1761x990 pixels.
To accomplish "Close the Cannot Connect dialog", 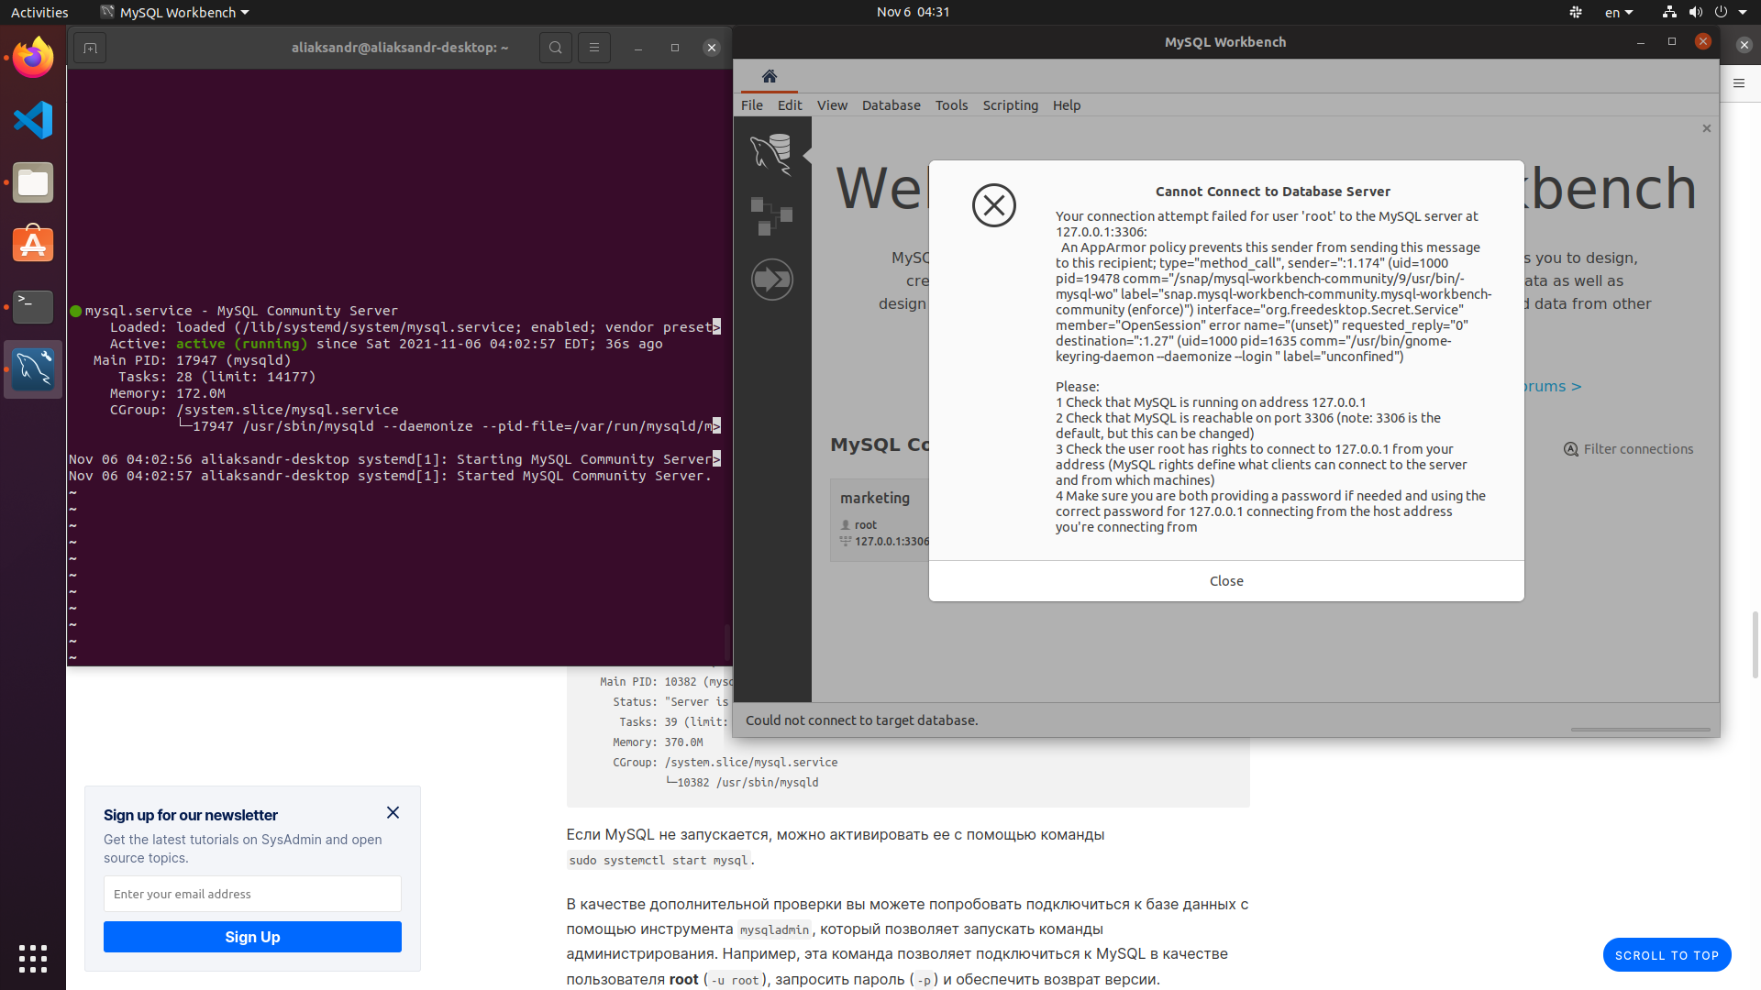I will 1226,581.
